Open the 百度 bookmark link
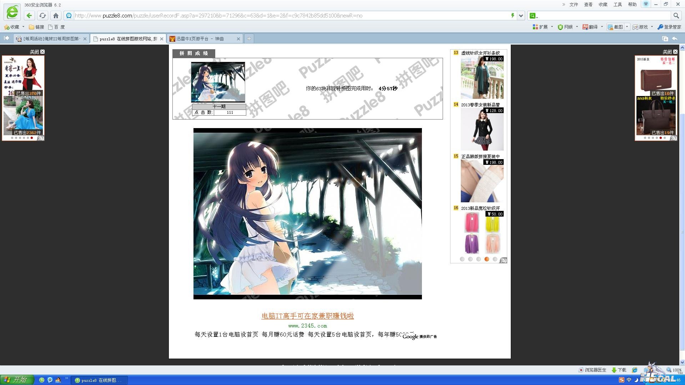This screenshot has width=685, height=385. [x=57, y=27]
